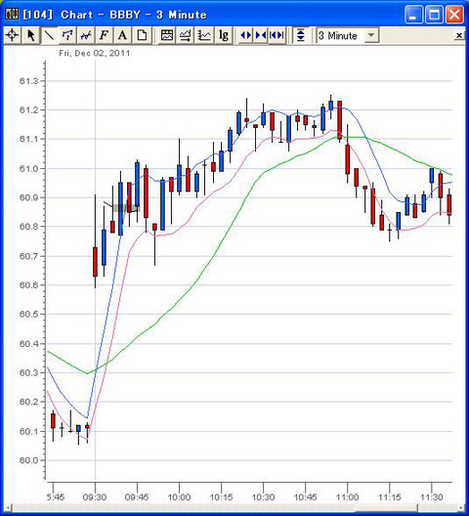Click the 60.3 price axis label

(x=28, y=373)
